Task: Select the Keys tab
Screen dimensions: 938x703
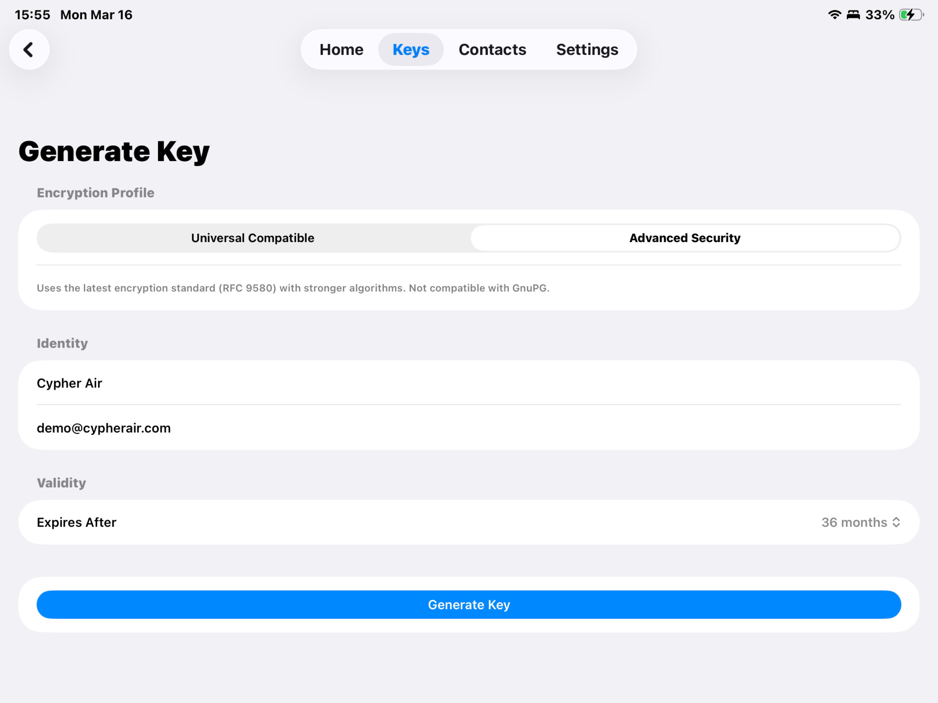Action: 411,50
